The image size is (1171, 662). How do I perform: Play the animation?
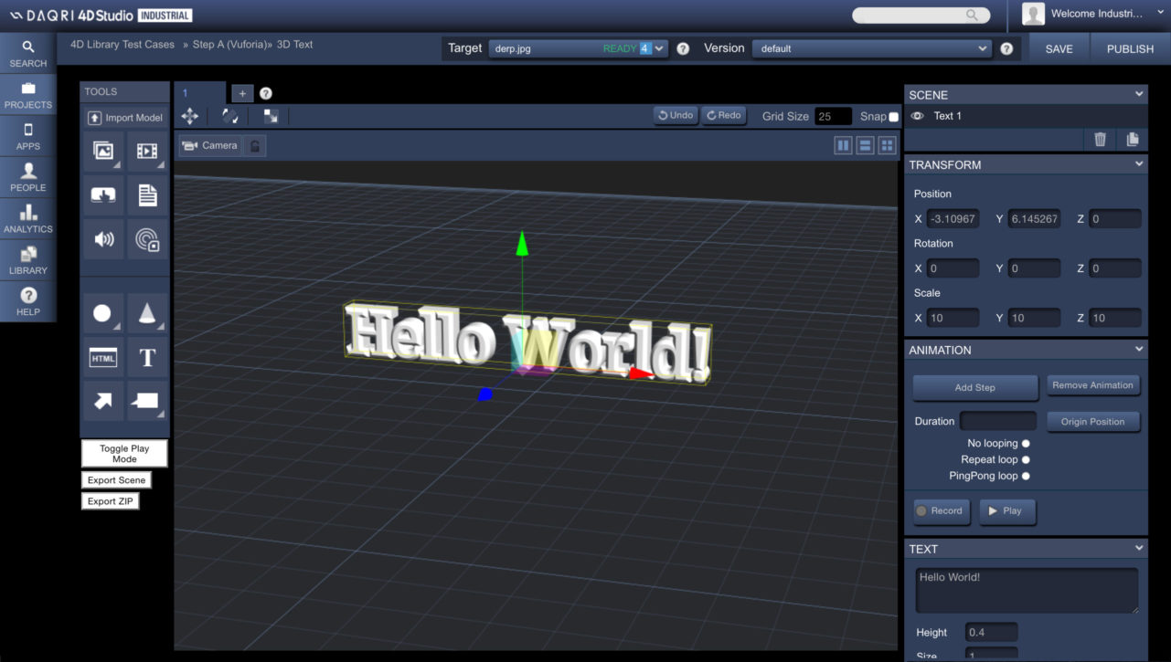click(1006, 511)
